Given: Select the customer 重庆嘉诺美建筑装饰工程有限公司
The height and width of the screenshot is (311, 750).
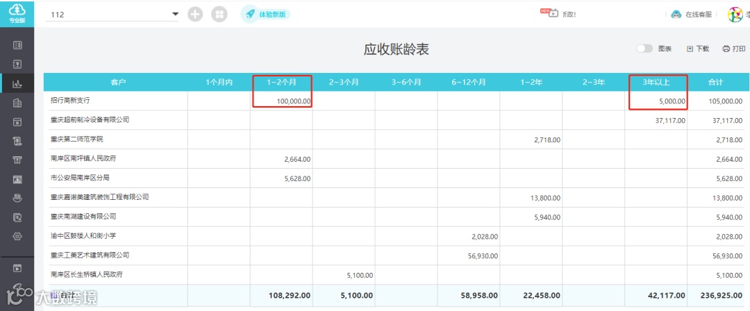Looking at the screenshot, I should [x=99, y=196].
